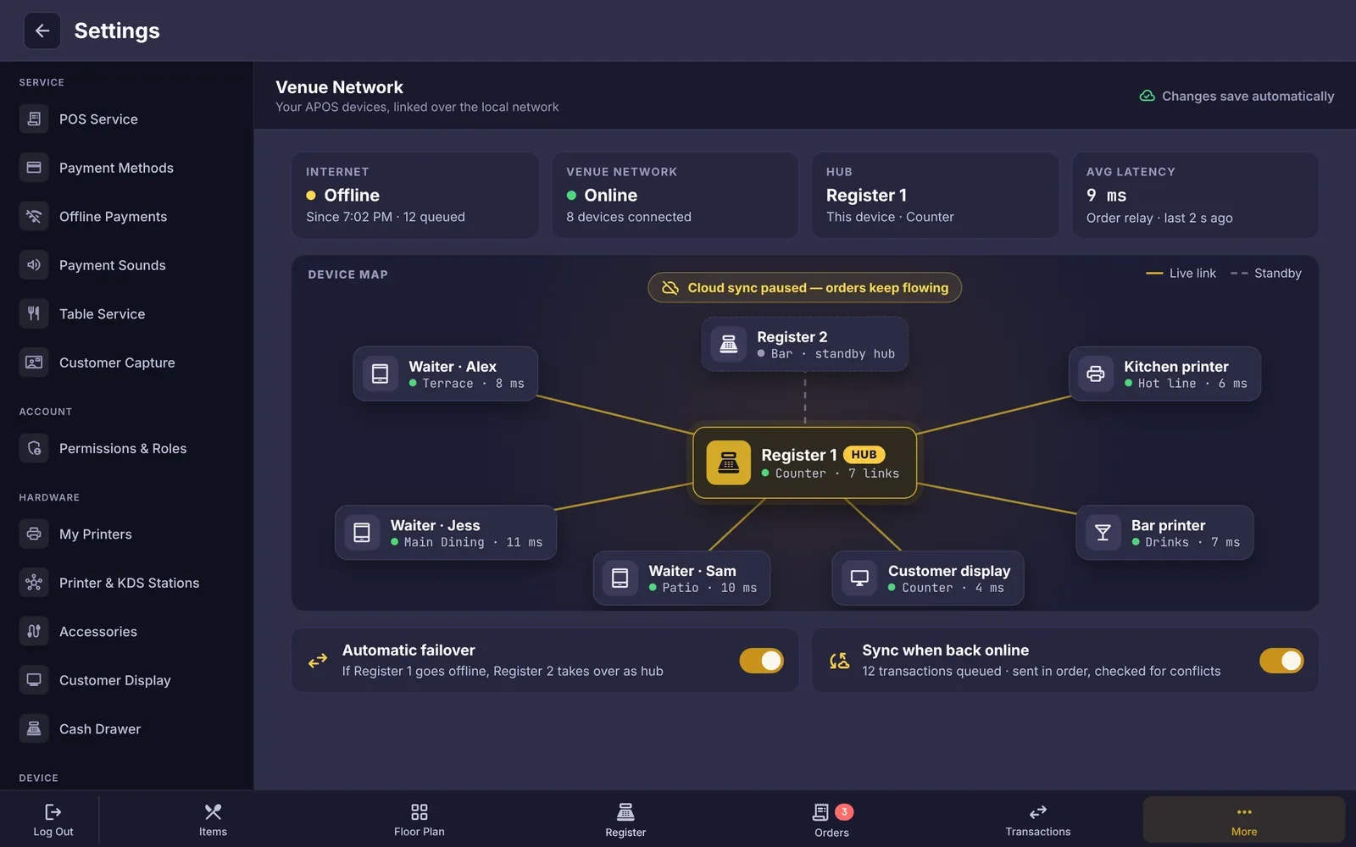Open Printer & KDS Stations icon
The width and height of the screenshot is (1356, 847).
click(x=34, y=583)
